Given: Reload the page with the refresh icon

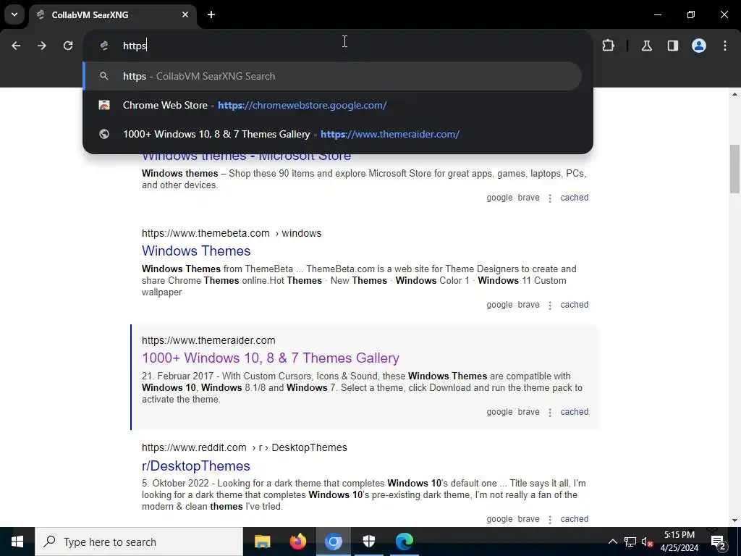Looking at the screenshot, I should (x=68, y=46).
